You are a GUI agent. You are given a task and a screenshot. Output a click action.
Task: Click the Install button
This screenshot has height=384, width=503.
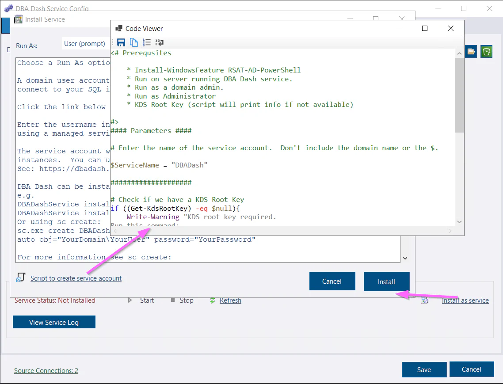click(x=387, y=281)
